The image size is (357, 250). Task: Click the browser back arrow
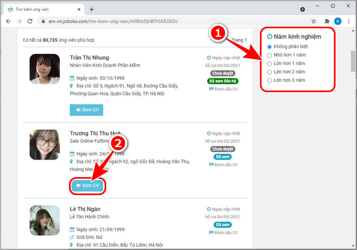tap(8, 21)
